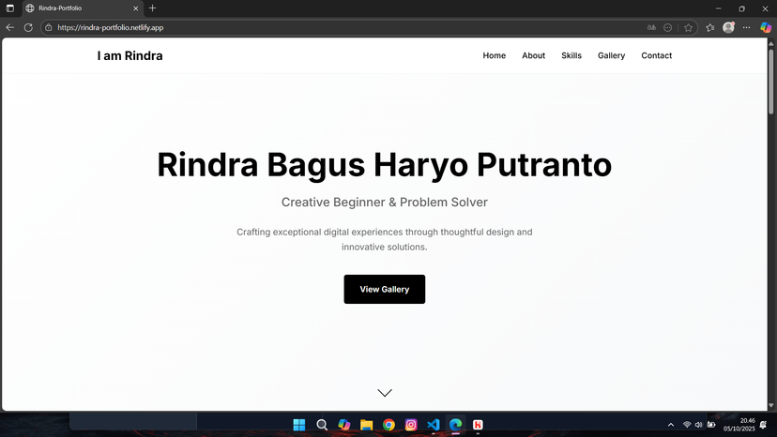
Task: Open a new tab with the plus button
Action: pyautogui.click(x=153, y=8)
